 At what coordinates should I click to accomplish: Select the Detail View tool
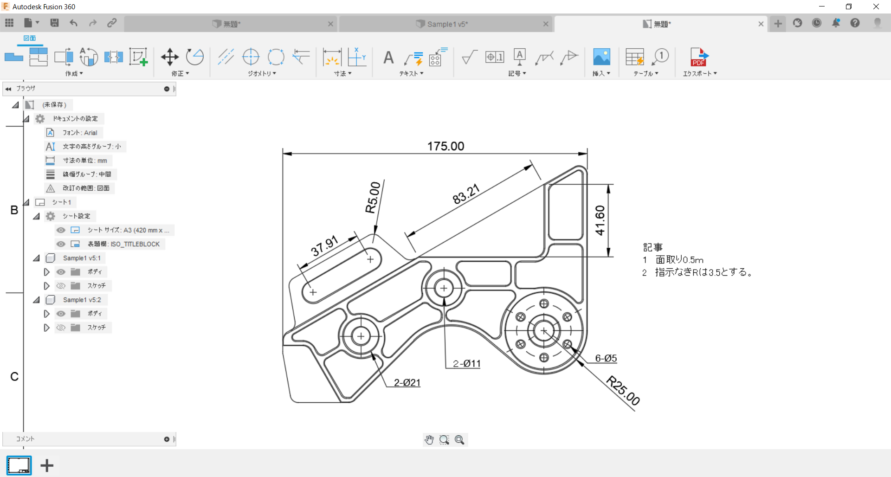[x=89, y=57]
